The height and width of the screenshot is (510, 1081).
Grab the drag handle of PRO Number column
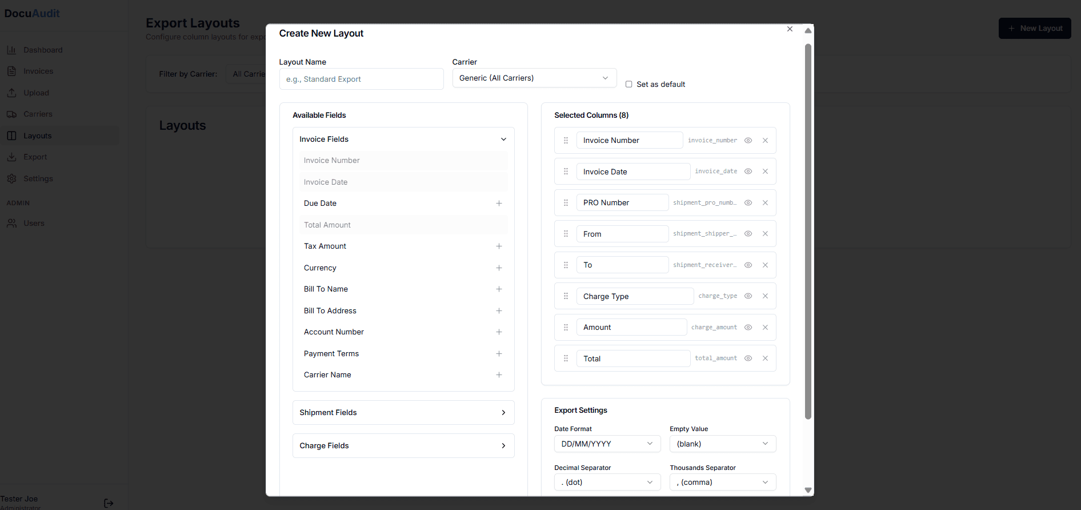pos(566,203)
